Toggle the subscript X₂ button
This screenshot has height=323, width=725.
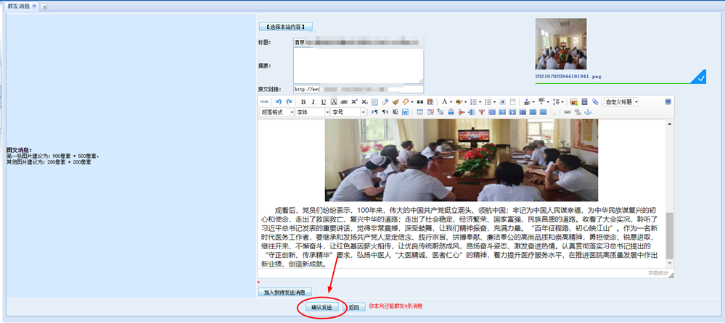(x=364, y=102)
